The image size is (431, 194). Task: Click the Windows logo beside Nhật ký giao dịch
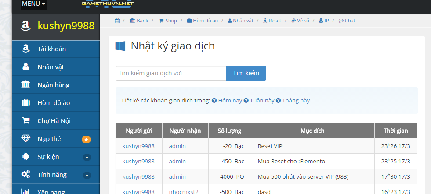[x=120, y=46]
